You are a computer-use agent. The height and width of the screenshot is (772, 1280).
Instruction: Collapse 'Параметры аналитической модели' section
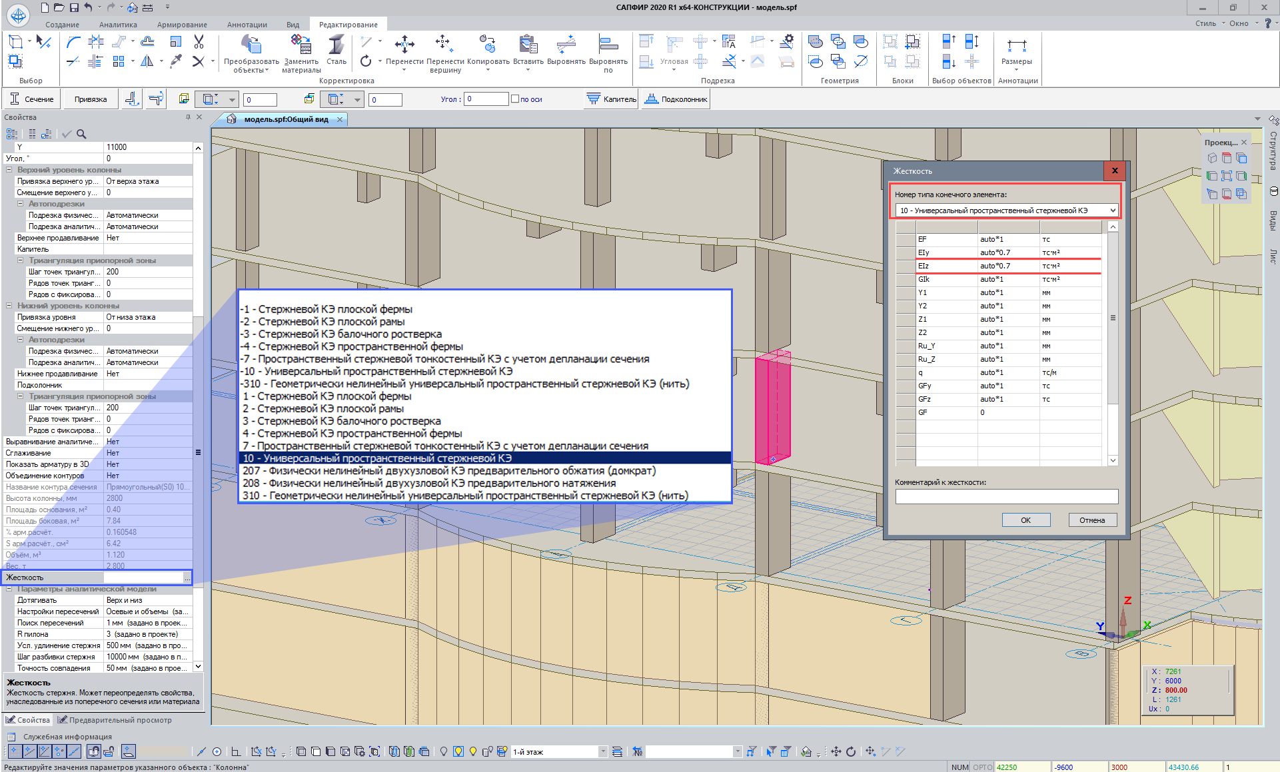pos(9,589)
